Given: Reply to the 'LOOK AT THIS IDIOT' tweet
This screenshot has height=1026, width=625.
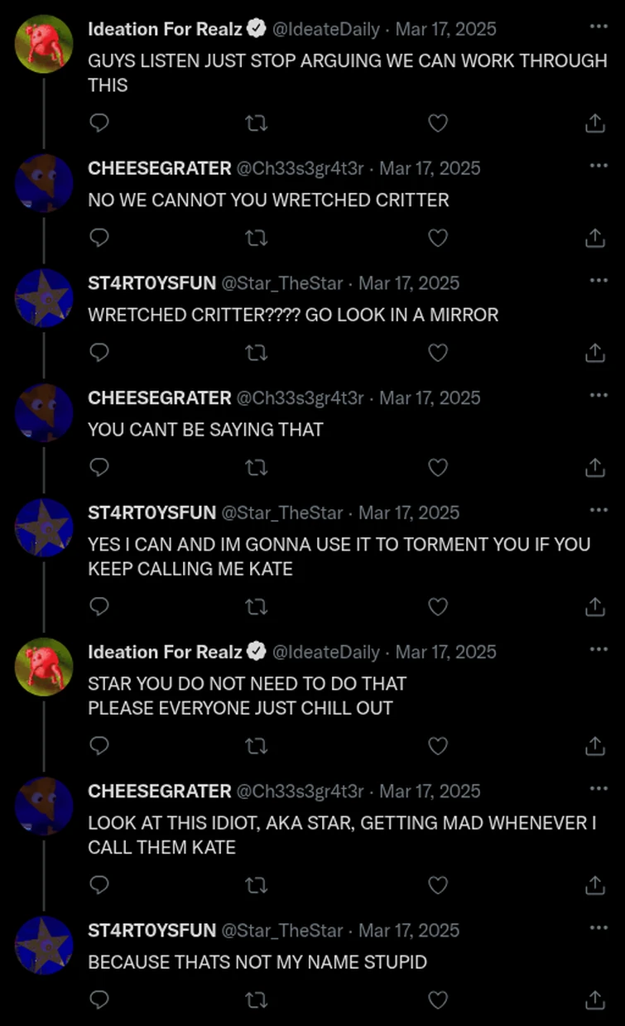Looking at the screenshot, I should click(99, 885).
